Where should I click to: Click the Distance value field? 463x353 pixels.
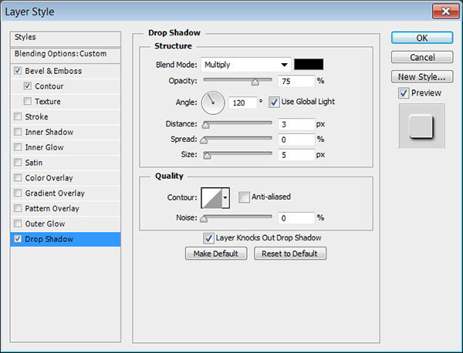293,124
